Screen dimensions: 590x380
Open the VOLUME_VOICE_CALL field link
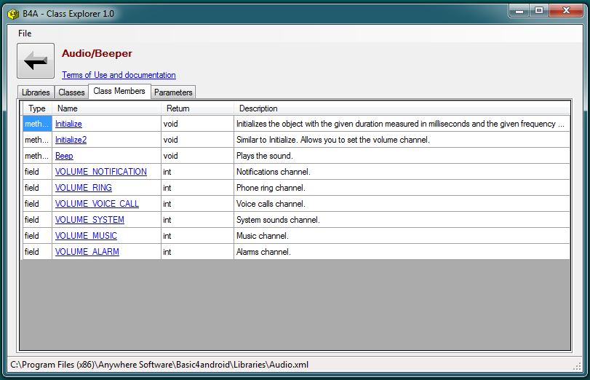(97, 204)
